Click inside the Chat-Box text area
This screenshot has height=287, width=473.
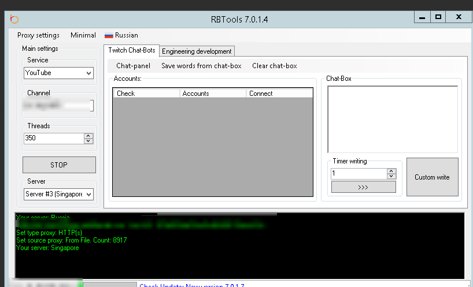392,119
